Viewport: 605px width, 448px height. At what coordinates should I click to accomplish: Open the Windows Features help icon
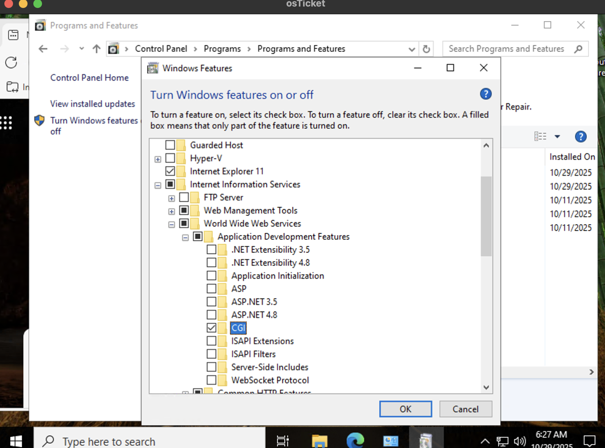(x=485, y=94)
